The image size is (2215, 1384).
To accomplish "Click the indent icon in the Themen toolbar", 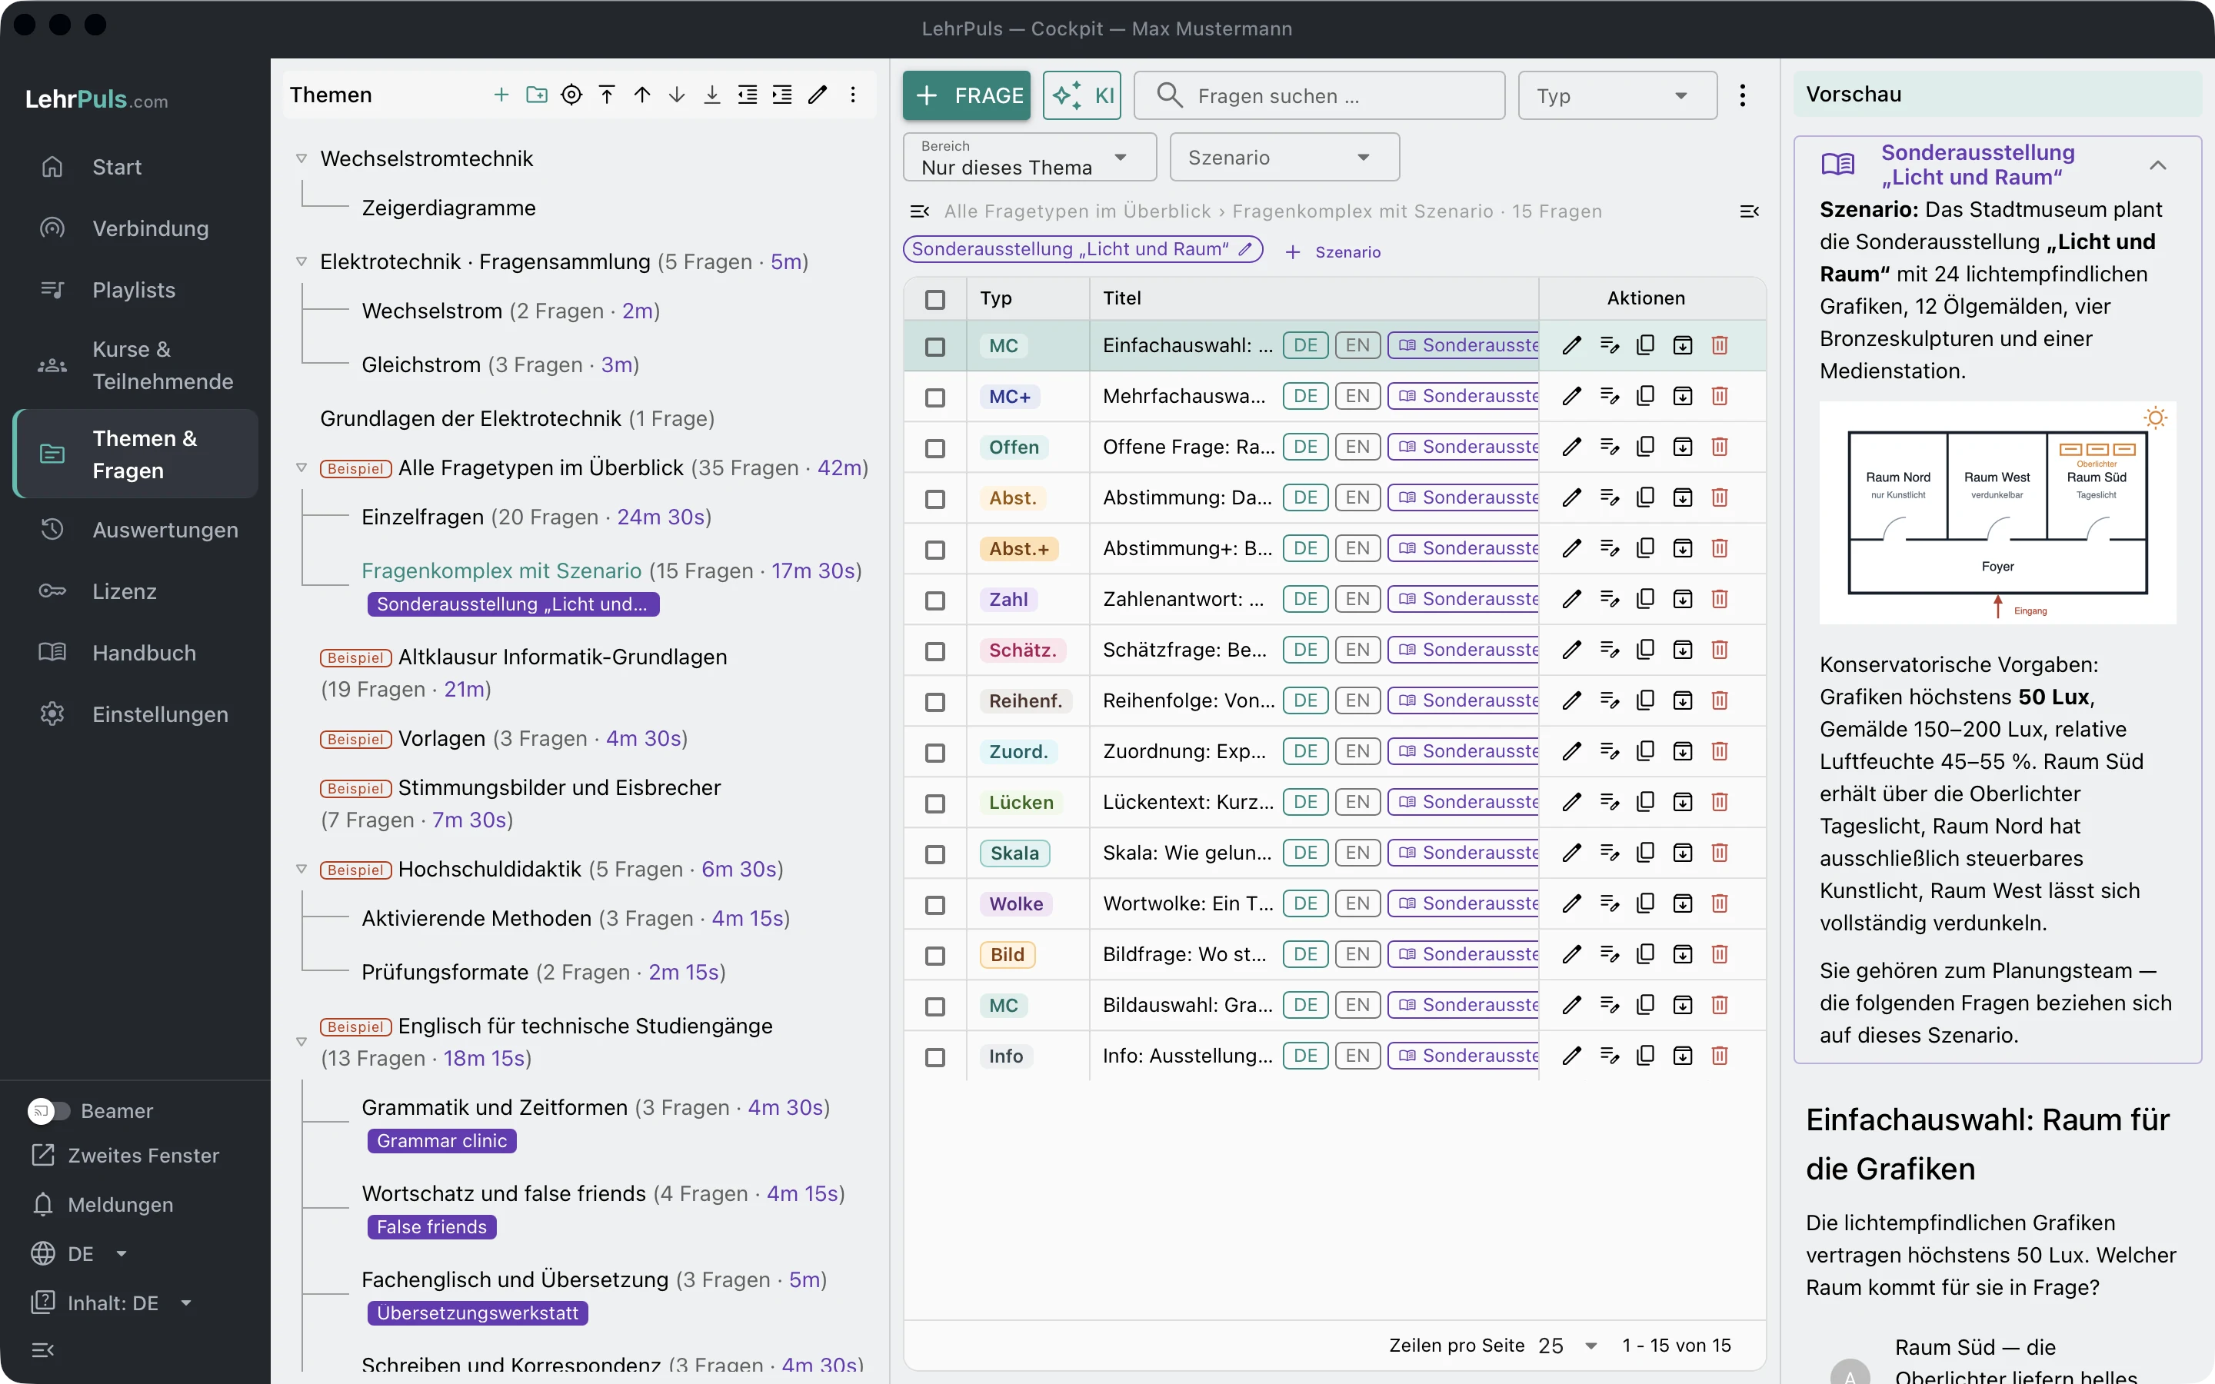I will [783, 95].
